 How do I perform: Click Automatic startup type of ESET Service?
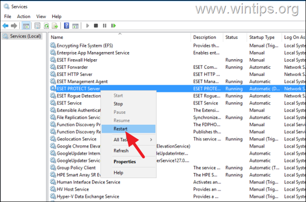[260, 103]
